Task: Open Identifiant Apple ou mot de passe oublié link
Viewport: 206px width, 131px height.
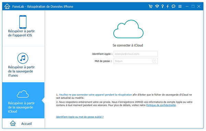Action: point(80,117)
